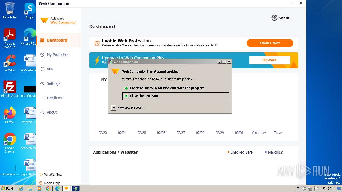Image resolution: width=342 pixels, height=192 pixels.
Task: Click Web Companion taskbar button
Action: pyautogui.click(x=66, y=189)
